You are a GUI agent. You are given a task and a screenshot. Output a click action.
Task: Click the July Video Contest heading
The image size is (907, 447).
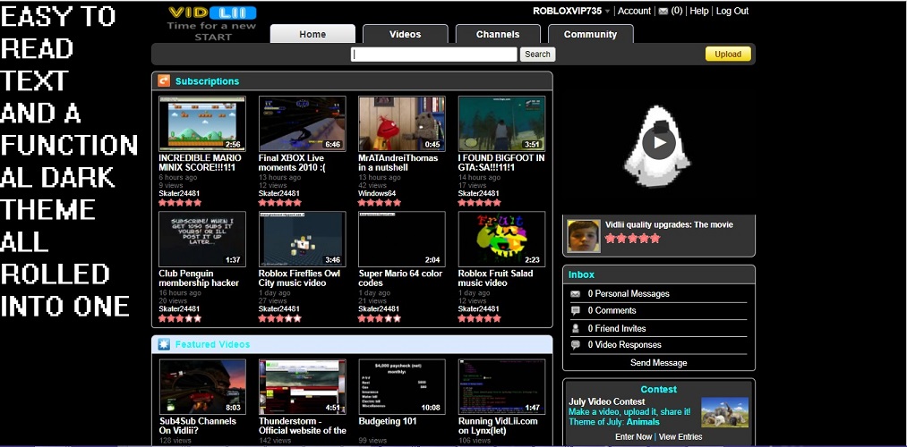coord(606,402)
